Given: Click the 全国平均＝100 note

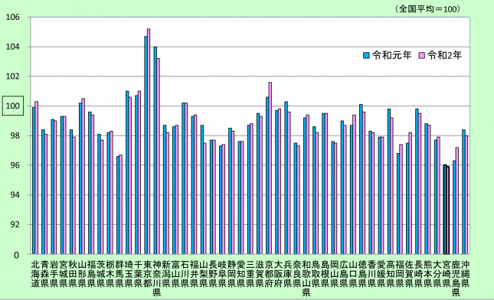Looking at the screenshot, I should (428, 9).
